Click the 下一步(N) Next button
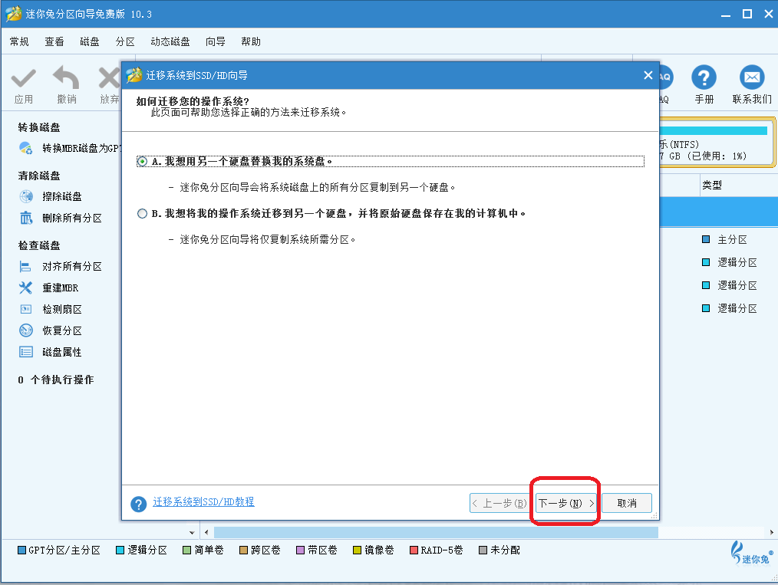 coord(565,503)
